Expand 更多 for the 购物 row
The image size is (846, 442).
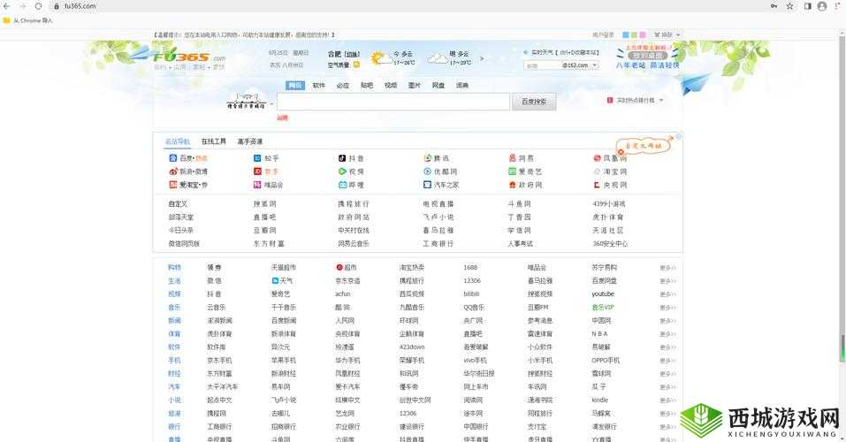(667, 268)
